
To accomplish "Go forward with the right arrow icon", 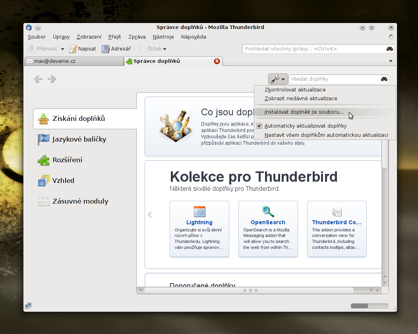I will pyautogui.click(x=52, y=79).
